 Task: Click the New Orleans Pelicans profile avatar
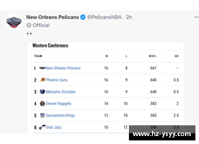[14, 22]
